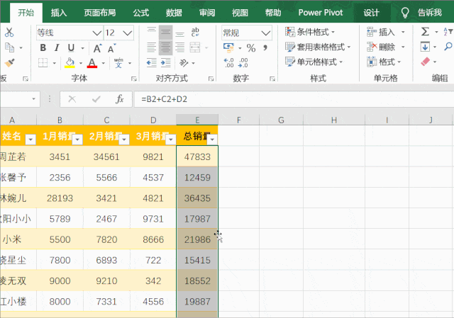
Task: Open the font name 等线 dropdown
Action: (x=96, y=33)
